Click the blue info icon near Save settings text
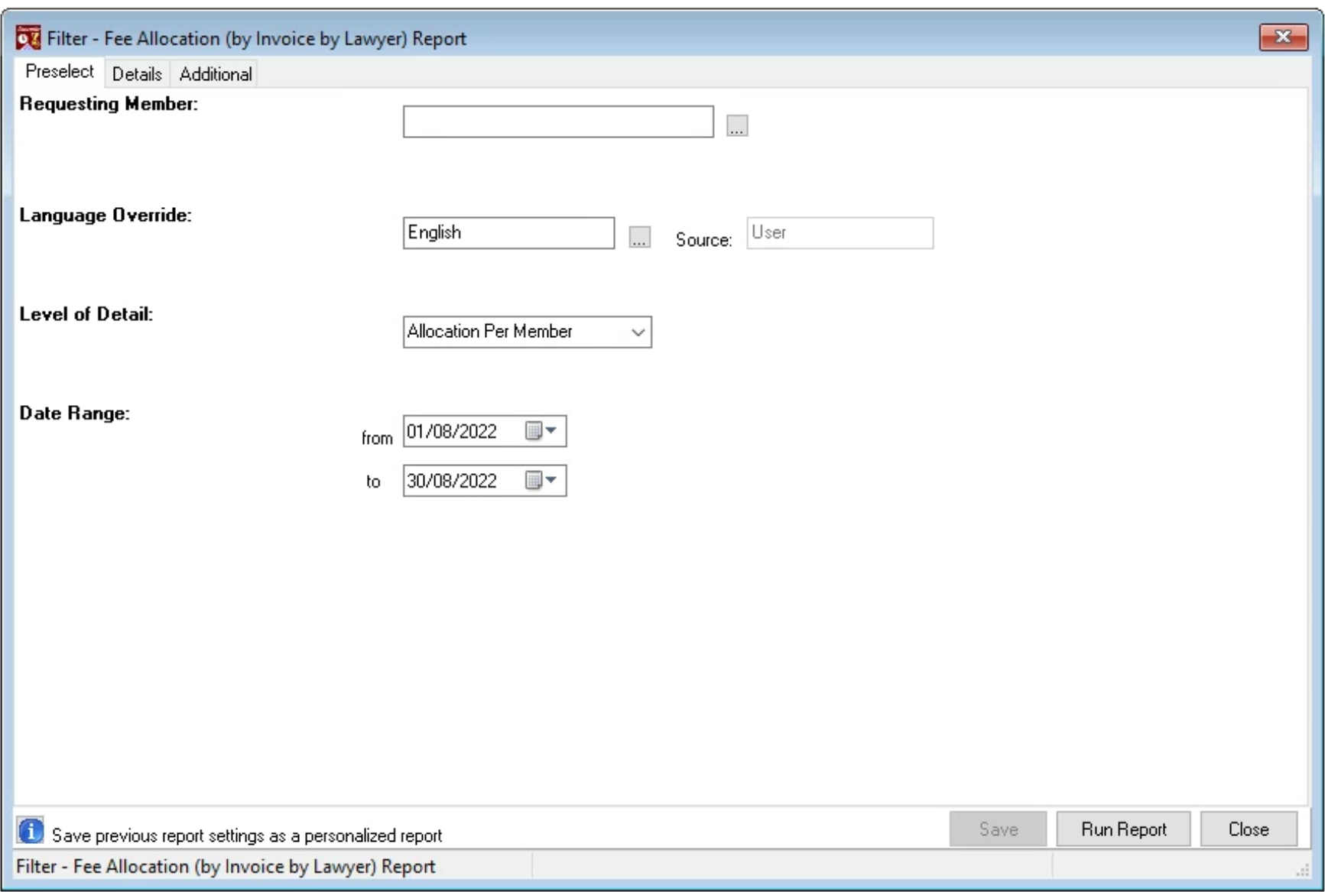This screenshot has height=892, width=1325. pyautogui.click(x=31, y=830)
